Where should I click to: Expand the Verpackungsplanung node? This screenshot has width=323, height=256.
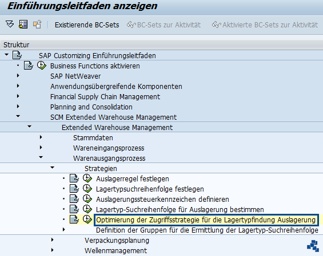point(53,240)
